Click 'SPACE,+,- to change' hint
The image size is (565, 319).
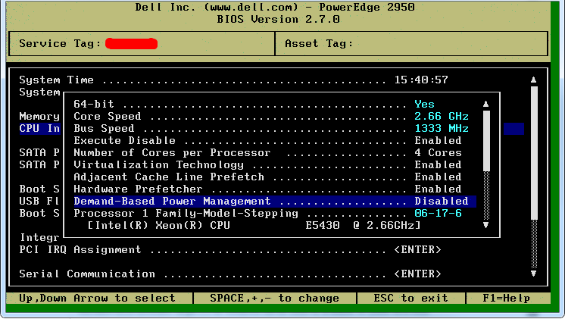point(275,298)
